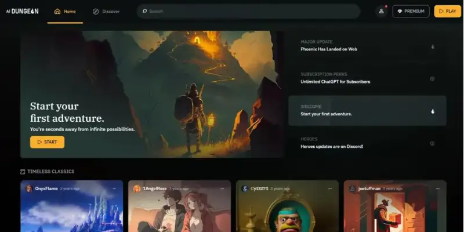Open OnyxFlame's crystal castle scenario thumbnail

click(x=71, y=206)
